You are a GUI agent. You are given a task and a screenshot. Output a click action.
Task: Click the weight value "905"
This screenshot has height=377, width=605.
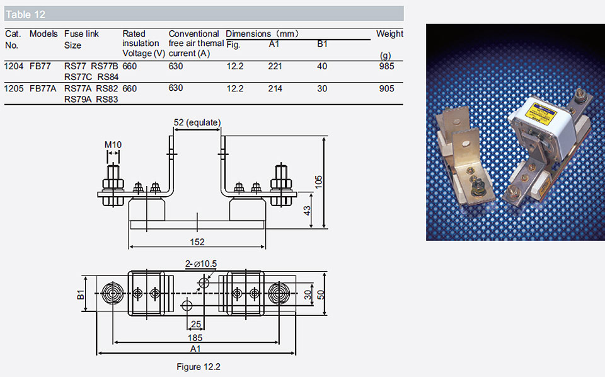[386, 89]
